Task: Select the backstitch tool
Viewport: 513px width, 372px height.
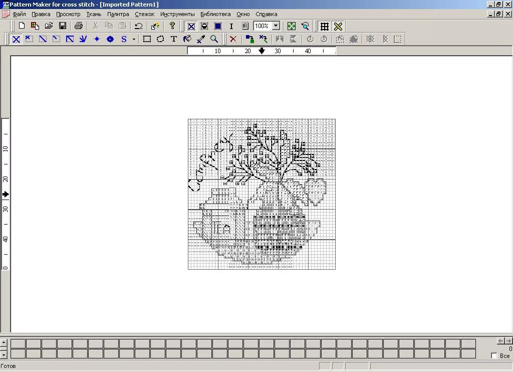Action: [83, 39]
